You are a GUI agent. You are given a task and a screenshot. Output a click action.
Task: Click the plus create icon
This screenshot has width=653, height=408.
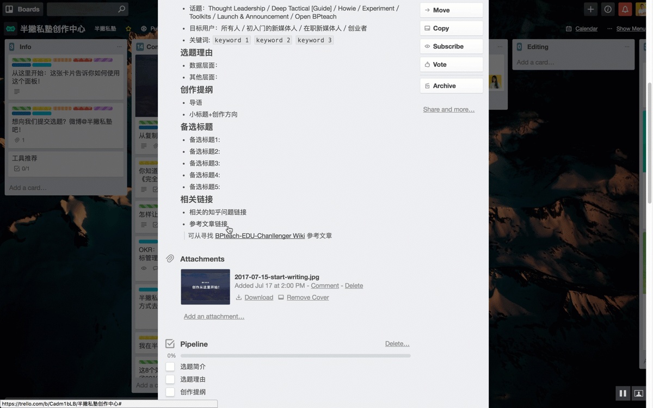[x=590, y=9]
